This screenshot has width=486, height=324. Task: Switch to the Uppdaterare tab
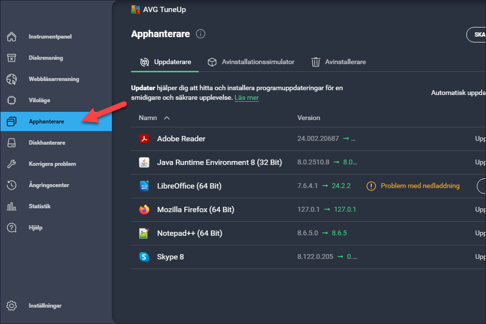(x=165, y=62)
